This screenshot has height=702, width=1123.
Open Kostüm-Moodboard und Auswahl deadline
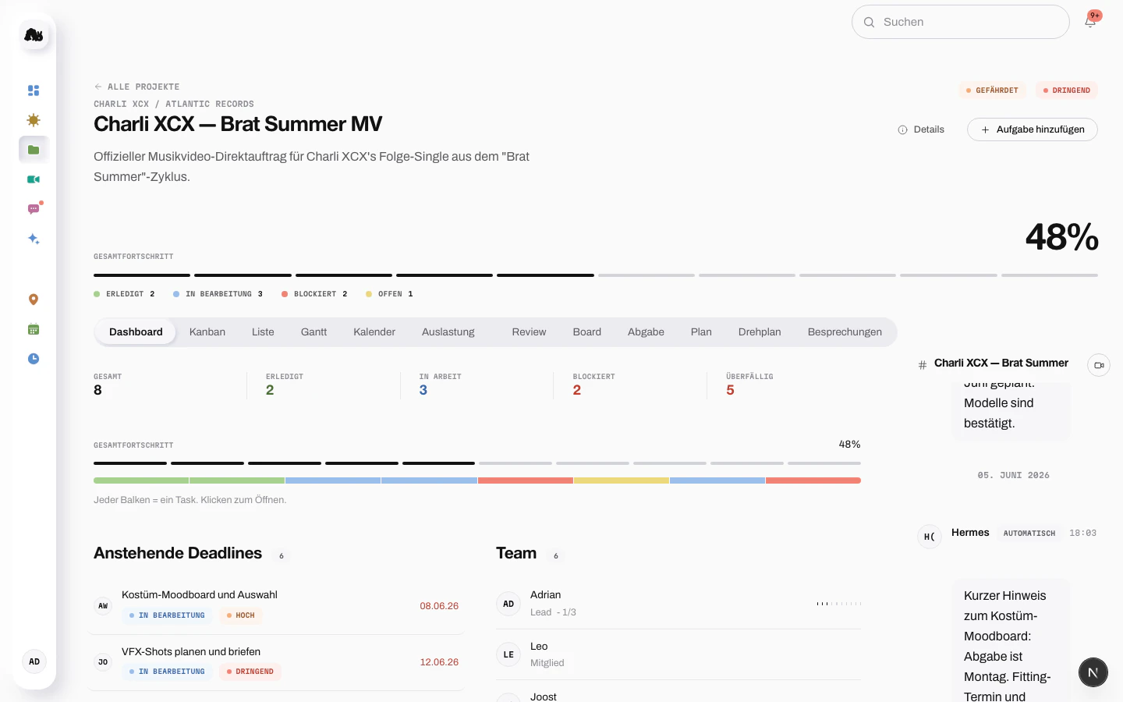pyautogui.click(x=276, y=605)
